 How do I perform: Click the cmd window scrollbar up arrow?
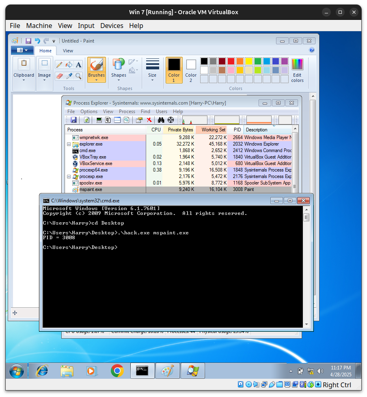click(307, 210)
